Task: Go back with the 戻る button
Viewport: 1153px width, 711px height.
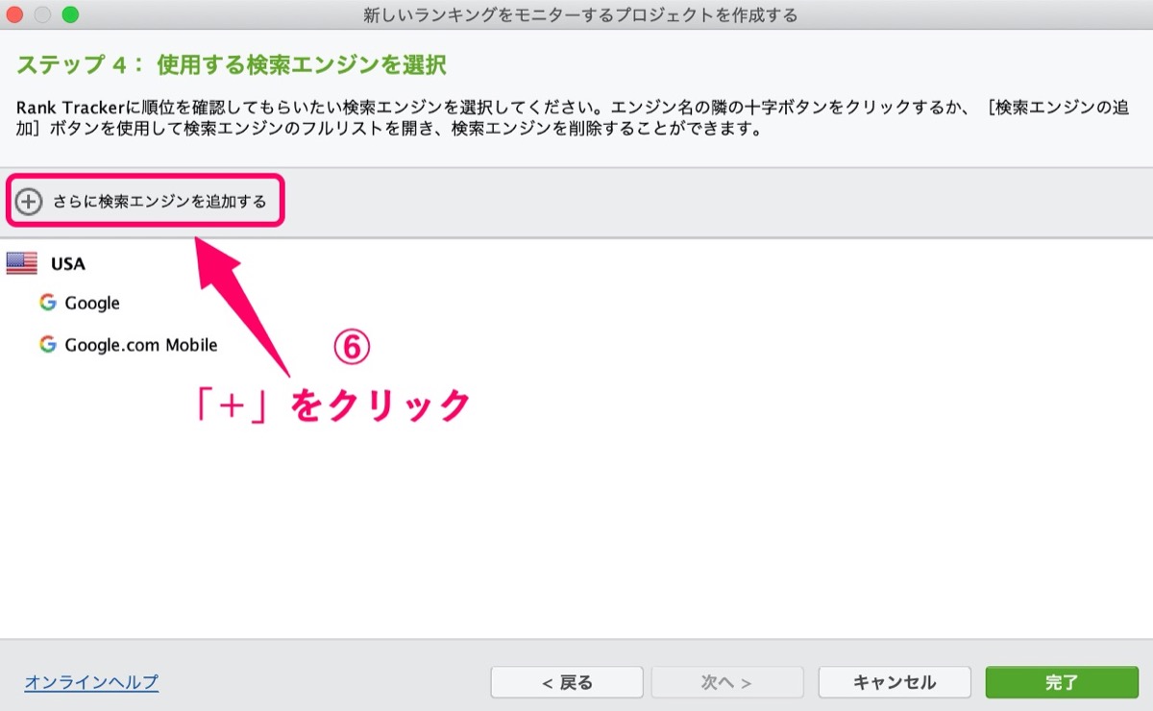Action: coord(567,683)
